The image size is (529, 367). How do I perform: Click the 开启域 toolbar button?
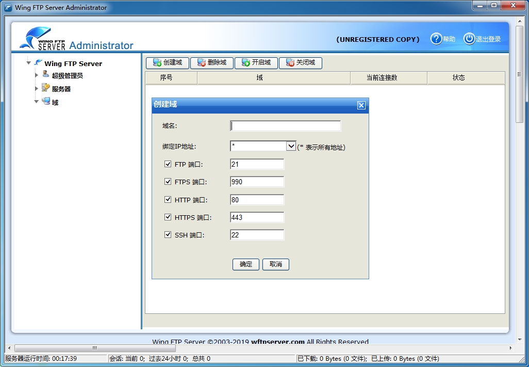[256, 63]
